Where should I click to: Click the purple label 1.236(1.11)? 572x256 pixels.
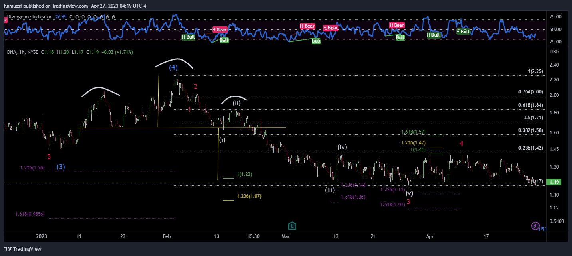click(393, 190)
